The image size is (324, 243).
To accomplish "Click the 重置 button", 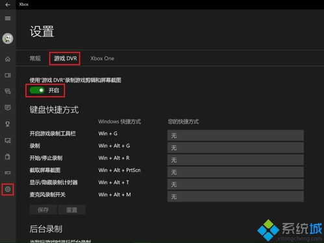I will coord(72,210).
